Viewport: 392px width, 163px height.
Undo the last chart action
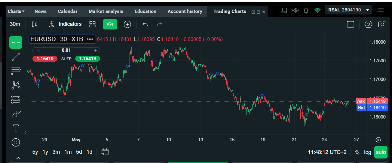pos(145,24)
